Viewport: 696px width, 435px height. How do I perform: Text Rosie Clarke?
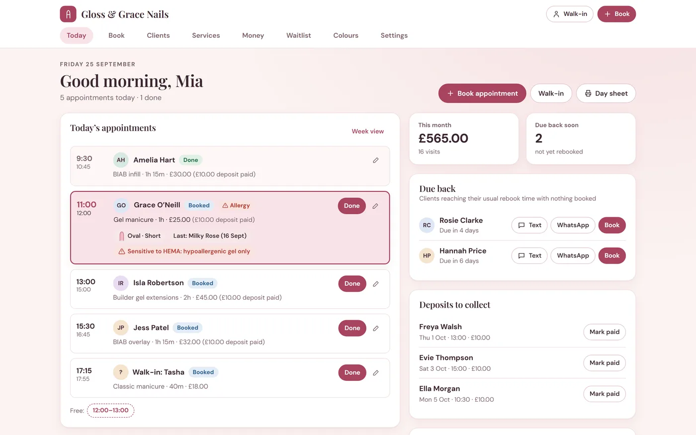click(x=529, y=225)
